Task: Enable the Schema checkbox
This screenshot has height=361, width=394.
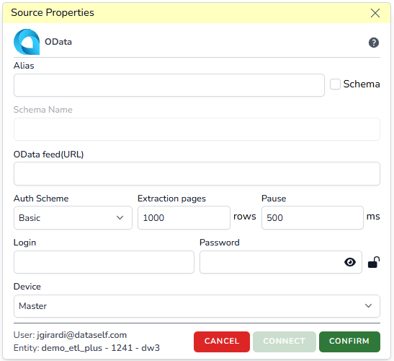Action: click(x=335, y=84)
